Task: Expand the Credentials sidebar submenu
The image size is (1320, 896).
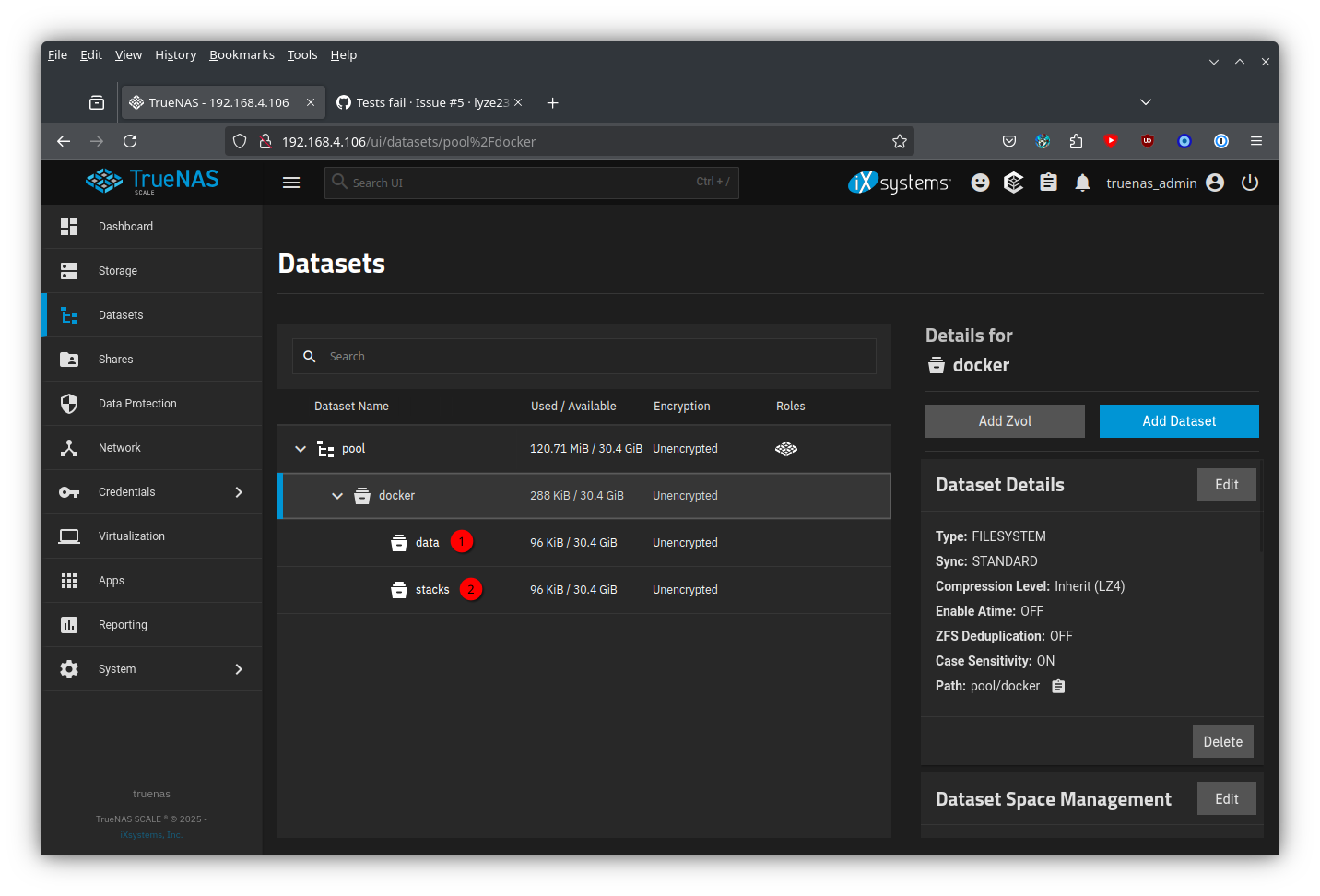Action: point(239,492)
